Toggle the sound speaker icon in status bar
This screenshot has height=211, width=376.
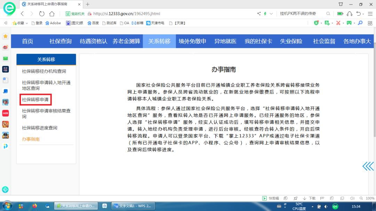(x=352, y=198)
